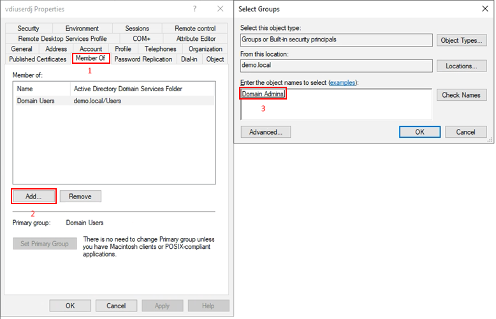Go to the Password Replication tab
The height and width of the screenshot is (319, 496).
[x=143, y=59]
